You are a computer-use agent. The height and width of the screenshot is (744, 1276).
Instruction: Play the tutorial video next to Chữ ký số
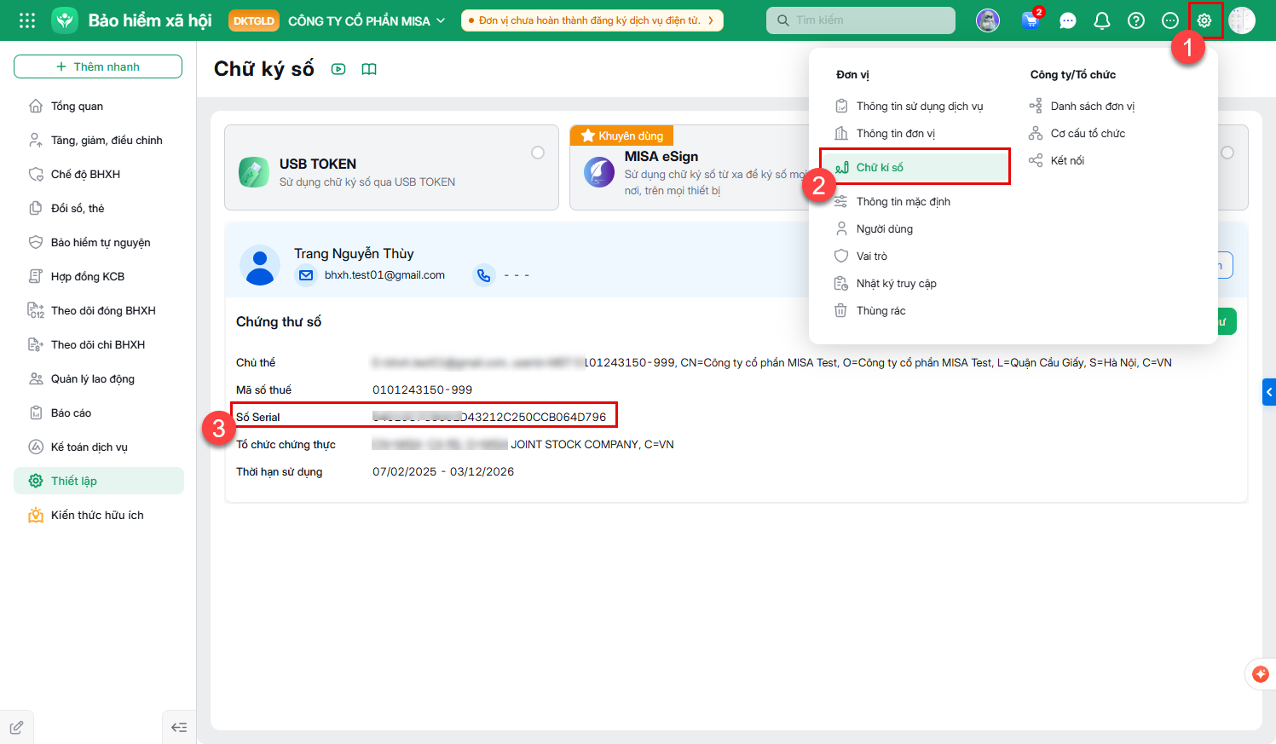point(338,69)
